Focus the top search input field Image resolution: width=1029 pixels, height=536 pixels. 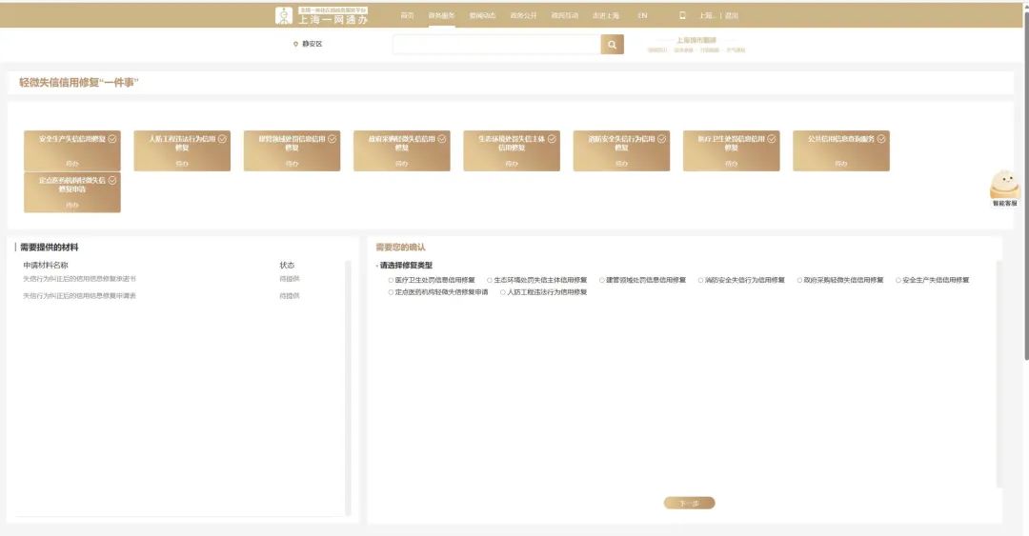click(495, 45)
